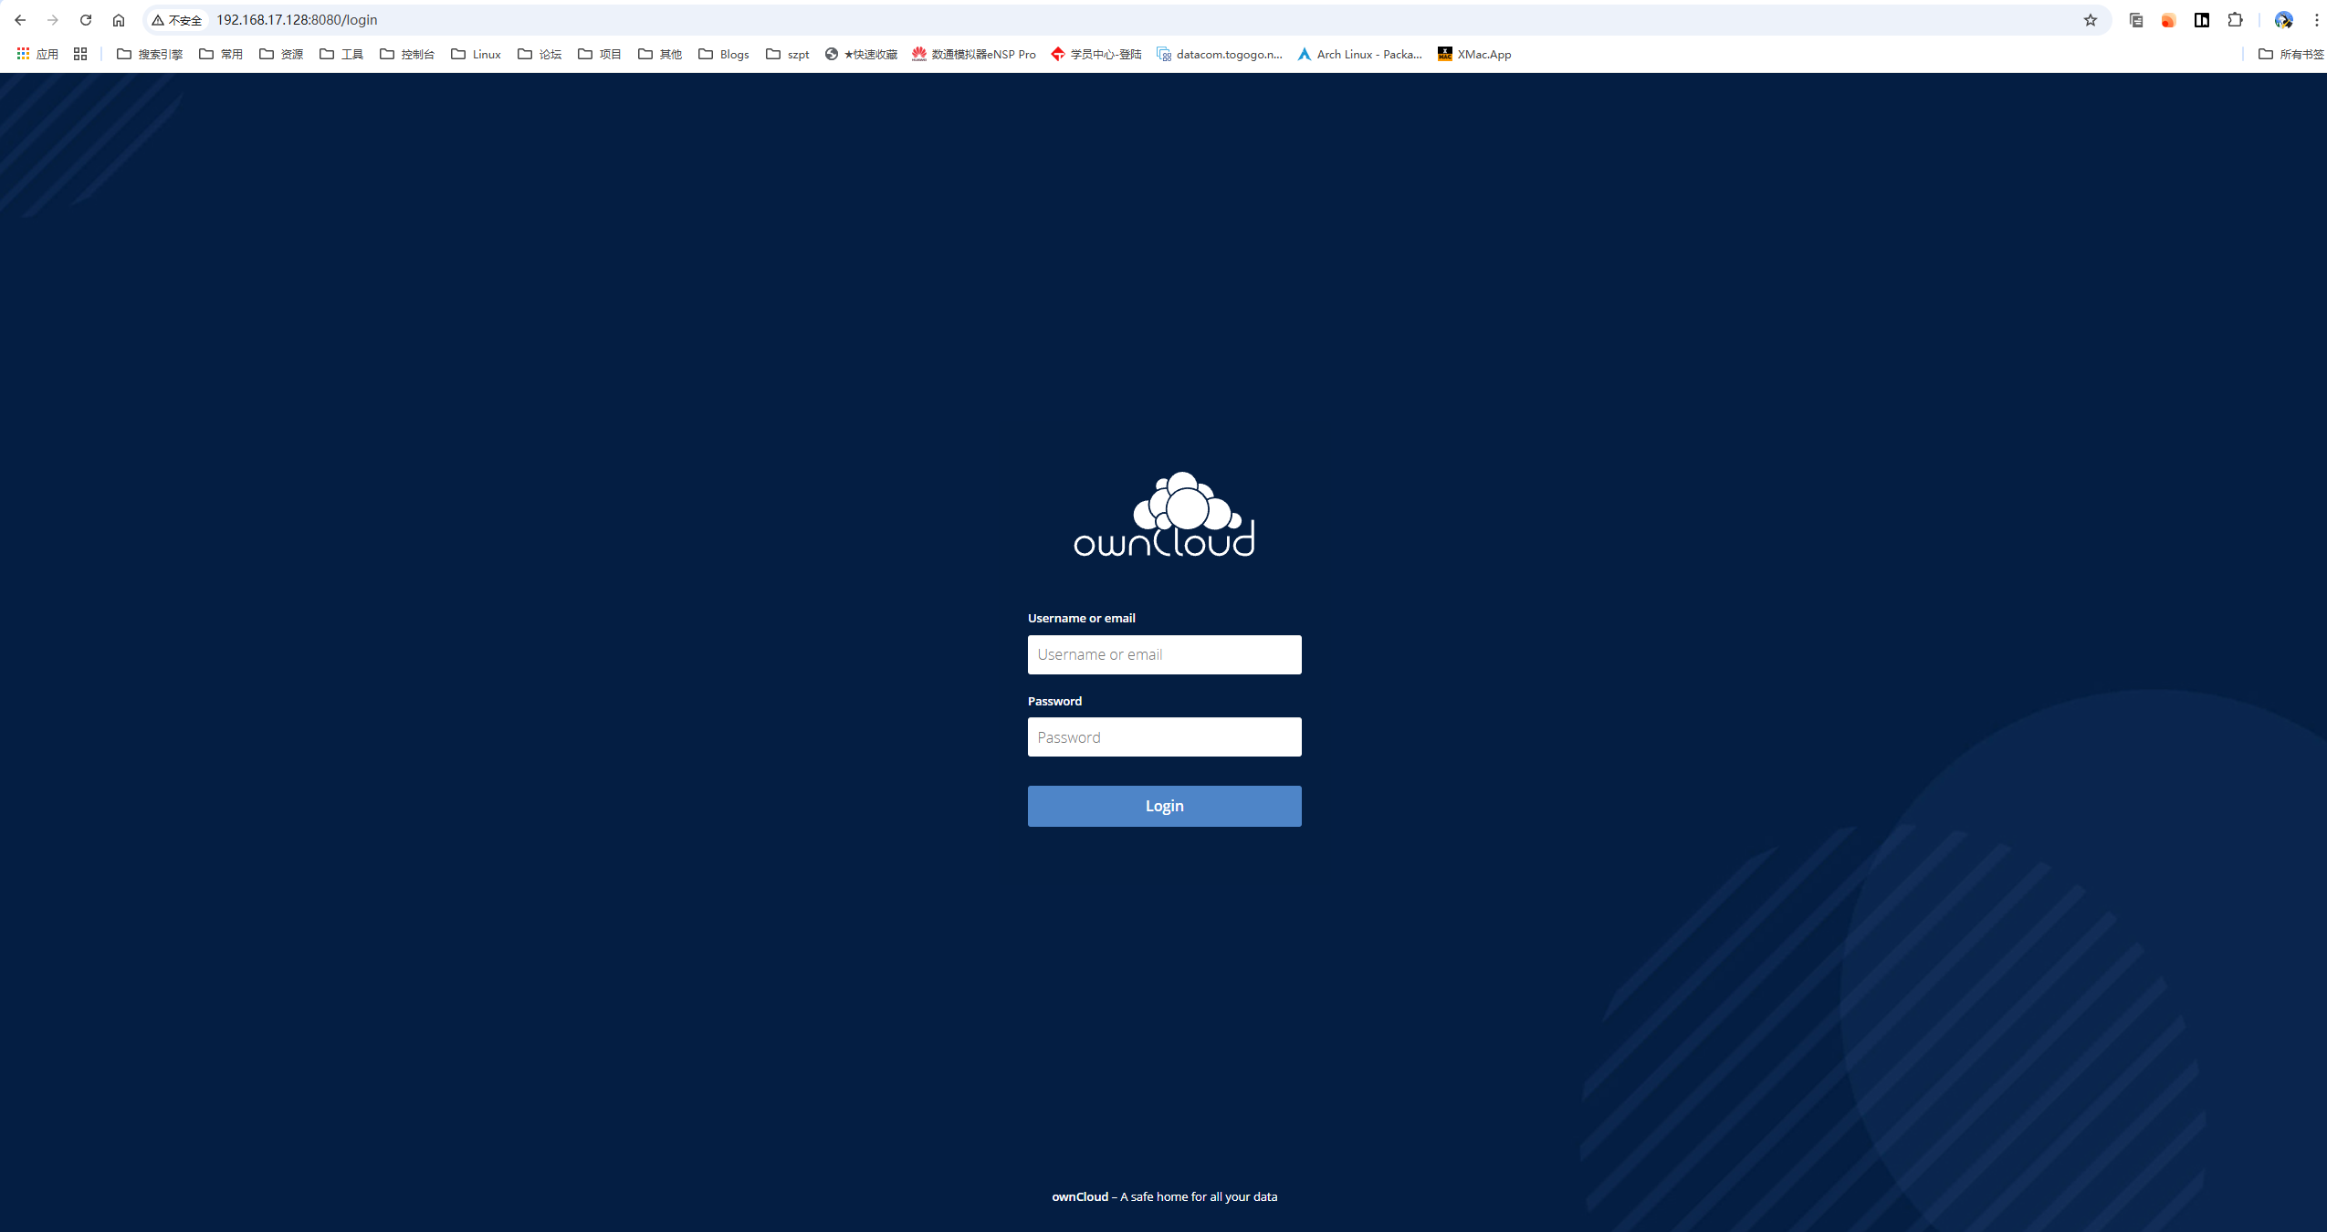Focus the Username or email field
Viewport: 2327px width, 1232px height.
pos(1164,654)
